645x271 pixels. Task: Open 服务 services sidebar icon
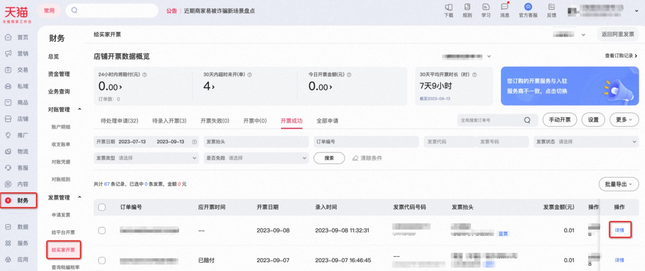[8, 243]
